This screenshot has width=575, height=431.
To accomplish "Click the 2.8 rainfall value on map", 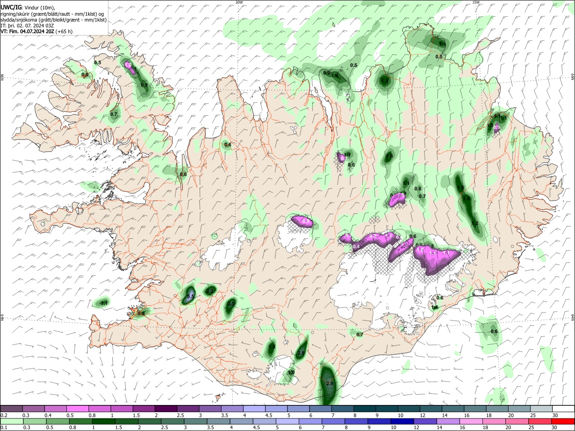I will point(301,353).
